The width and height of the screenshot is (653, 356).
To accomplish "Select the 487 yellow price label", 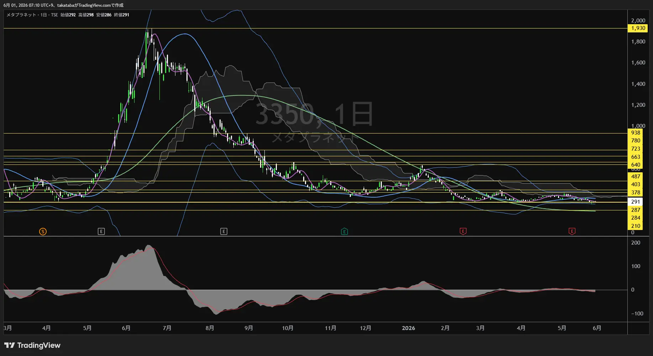I will pyautogui.click(x=635, y=177).
